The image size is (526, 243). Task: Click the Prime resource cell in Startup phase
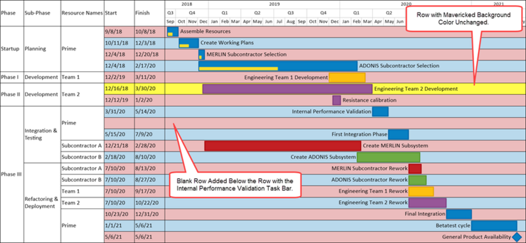click(83, 49)
